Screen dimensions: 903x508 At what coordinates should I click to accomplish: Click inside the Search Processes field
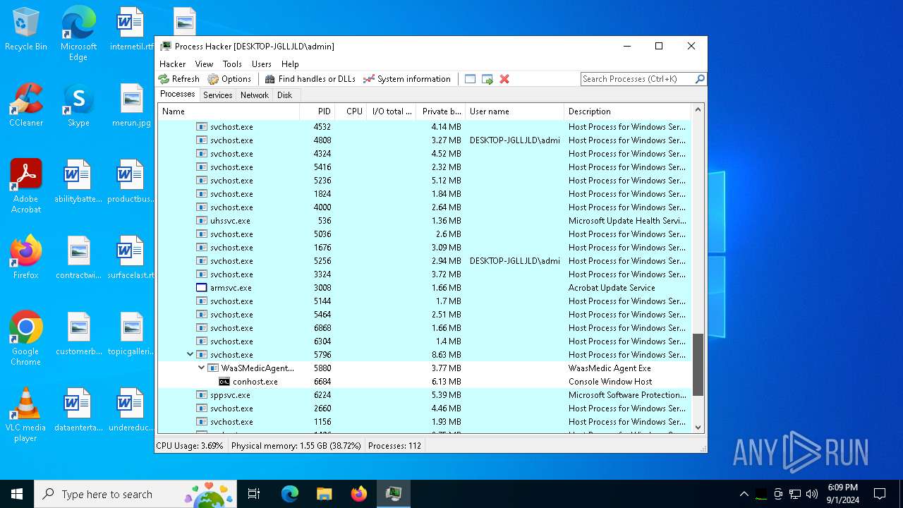[x=638, y=79]
